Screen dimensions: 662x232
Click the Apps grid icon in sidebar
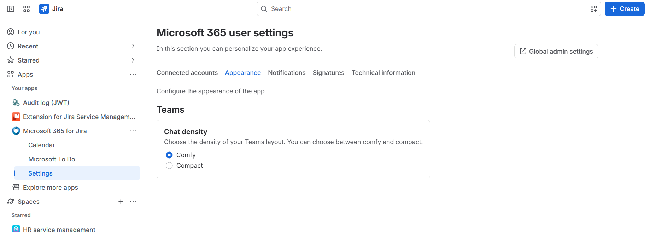tap(11, 75)
